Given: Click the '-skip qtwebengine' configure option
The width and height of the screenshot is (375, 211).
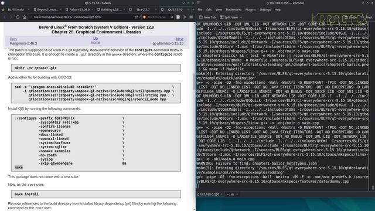Looking at the screenshot, I should pos(56,164).
